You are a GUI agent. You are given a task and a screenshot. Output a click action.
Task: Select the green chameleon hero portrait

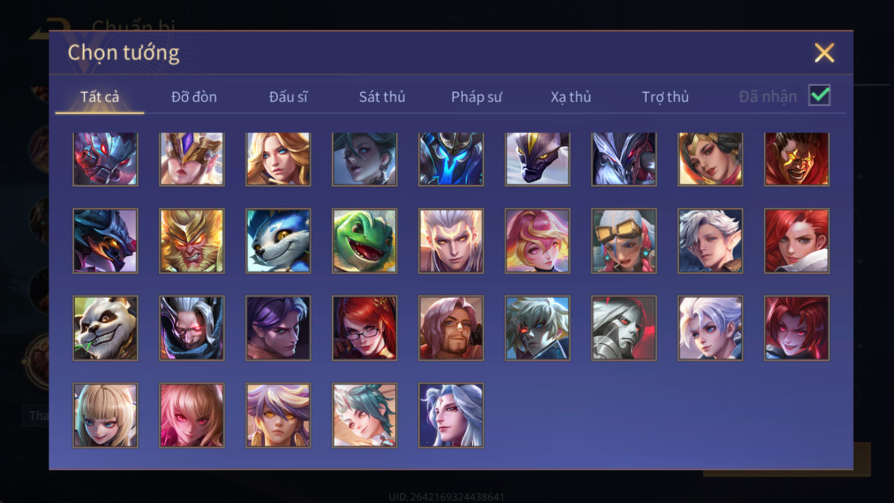(x=364, y=241)
